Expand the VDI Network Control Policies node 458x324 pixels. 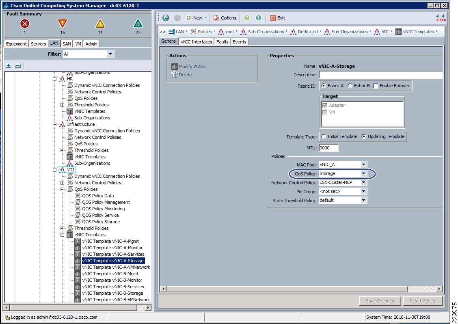62,183
